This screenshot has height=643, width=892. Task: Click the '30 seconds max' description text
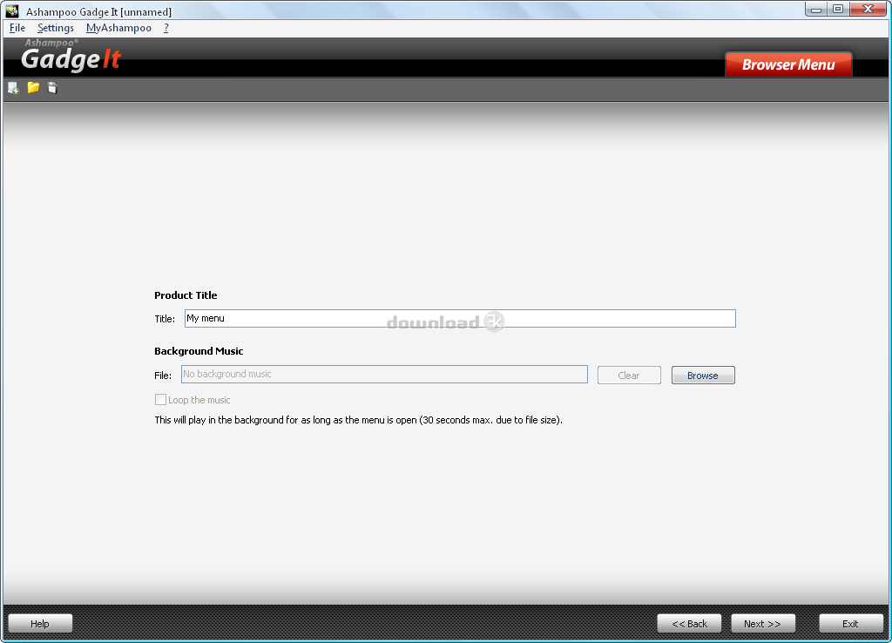[x=358, y=420]
